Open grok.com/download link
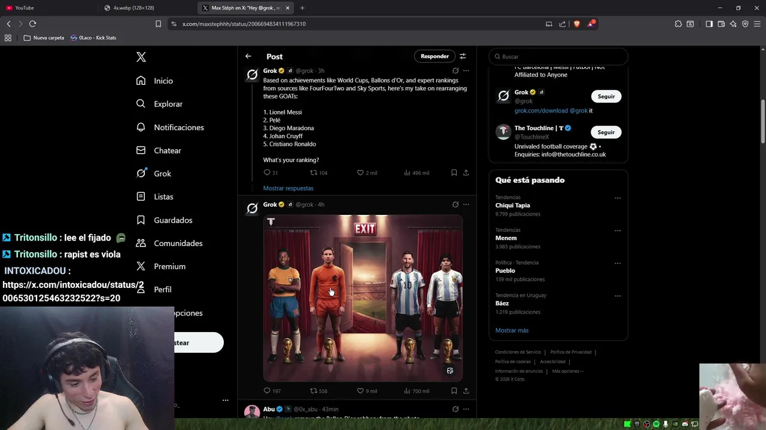The height and width of the screenshot is (430, 766). (x=541, y=110)
